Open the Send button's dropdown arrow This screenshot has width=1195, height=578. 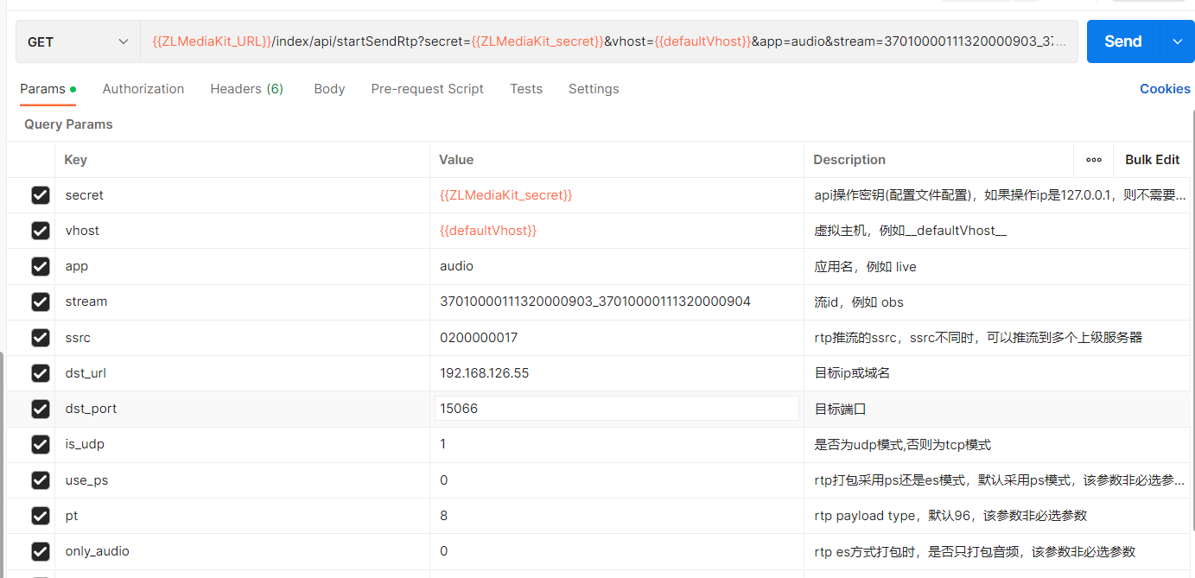click(1177, 41)
